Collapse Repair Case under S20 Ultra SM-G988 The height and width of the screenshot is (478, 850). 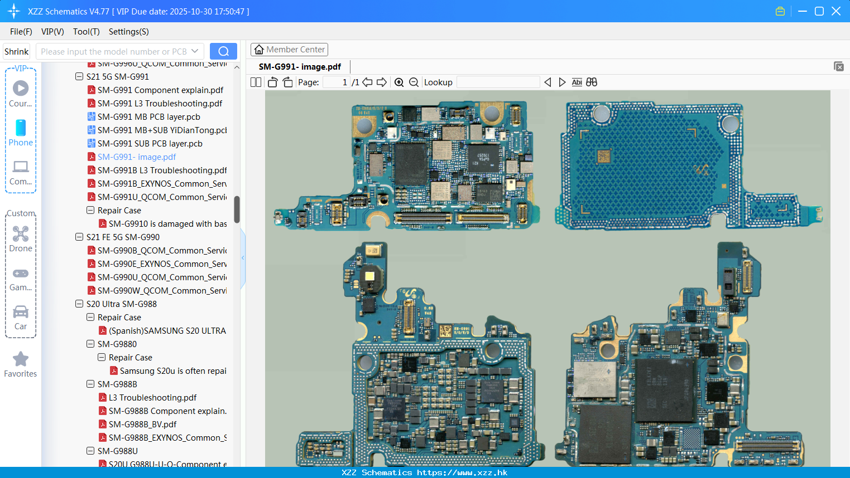pos(90,318)
